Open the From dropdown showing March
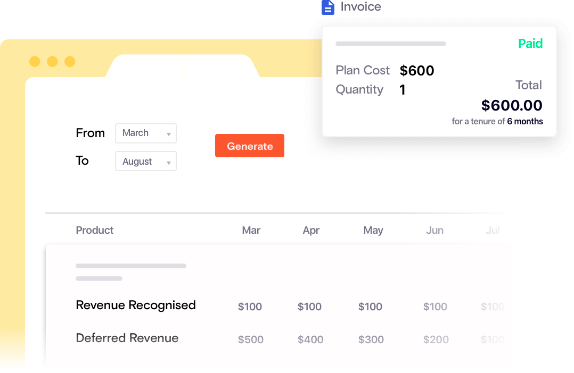The height and width of the screenshot is (373, 574). 146,133
